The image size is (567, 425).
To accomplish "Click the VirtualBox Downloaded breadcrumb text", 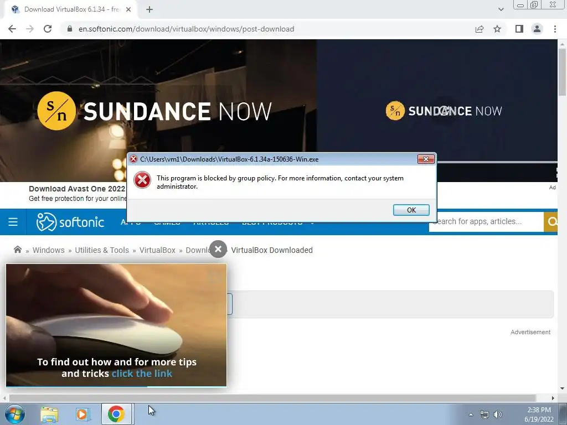I will point(272,250).
